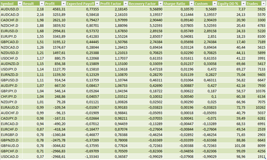267x160 pixels.
Task: Select the NZDCHF.D symbol cell
Action: click(11, 26)
